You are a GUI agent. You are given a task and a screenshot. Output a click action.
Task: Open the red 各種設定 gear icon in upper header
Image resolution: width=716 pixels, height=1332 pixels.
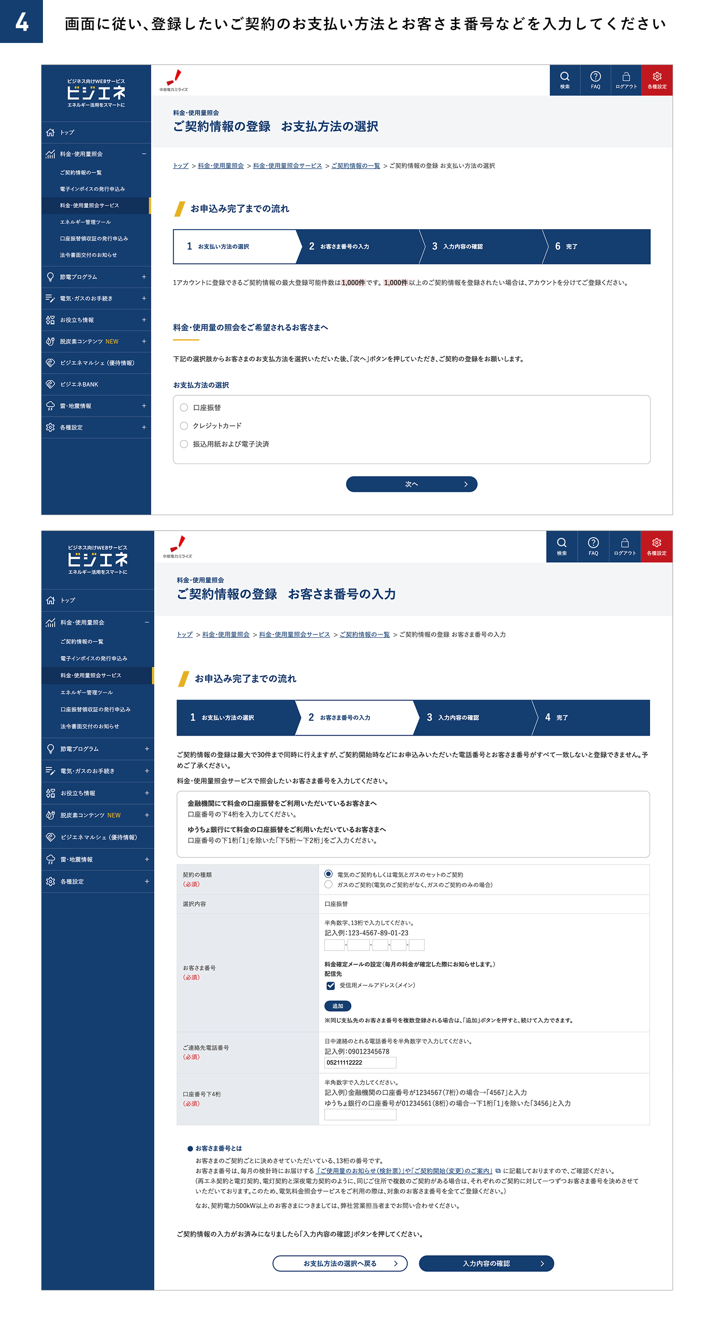click(656, 80)
